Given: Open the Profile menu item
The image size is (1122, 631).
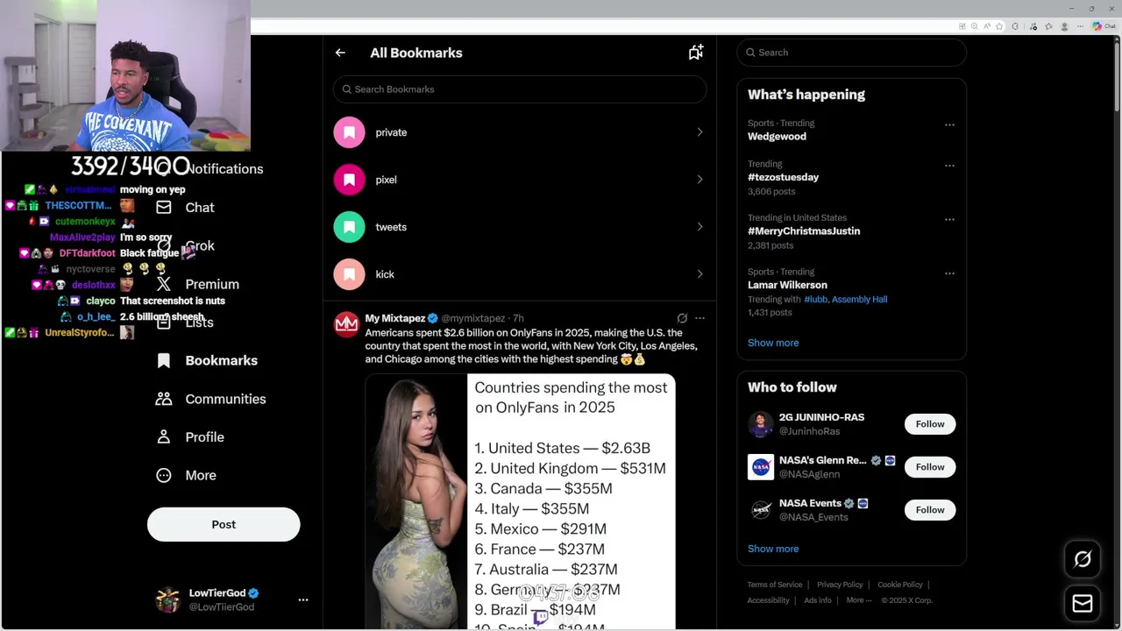Looking at the screenshot, I should click(204, 436).
